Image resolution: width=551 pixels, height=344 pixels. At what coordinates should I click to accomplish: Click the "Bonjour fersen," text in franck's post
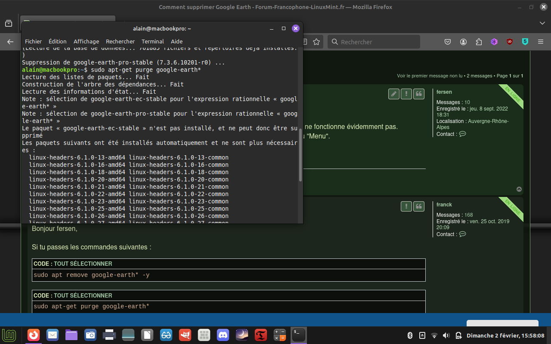[x=55, y=228]
